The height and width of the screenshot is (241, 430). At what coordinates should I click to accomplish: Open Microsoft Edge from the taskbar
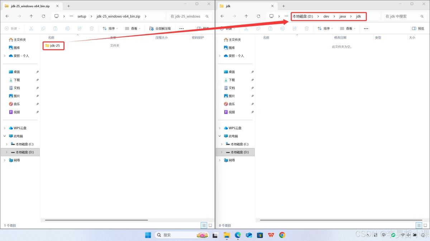click(238, 235)
